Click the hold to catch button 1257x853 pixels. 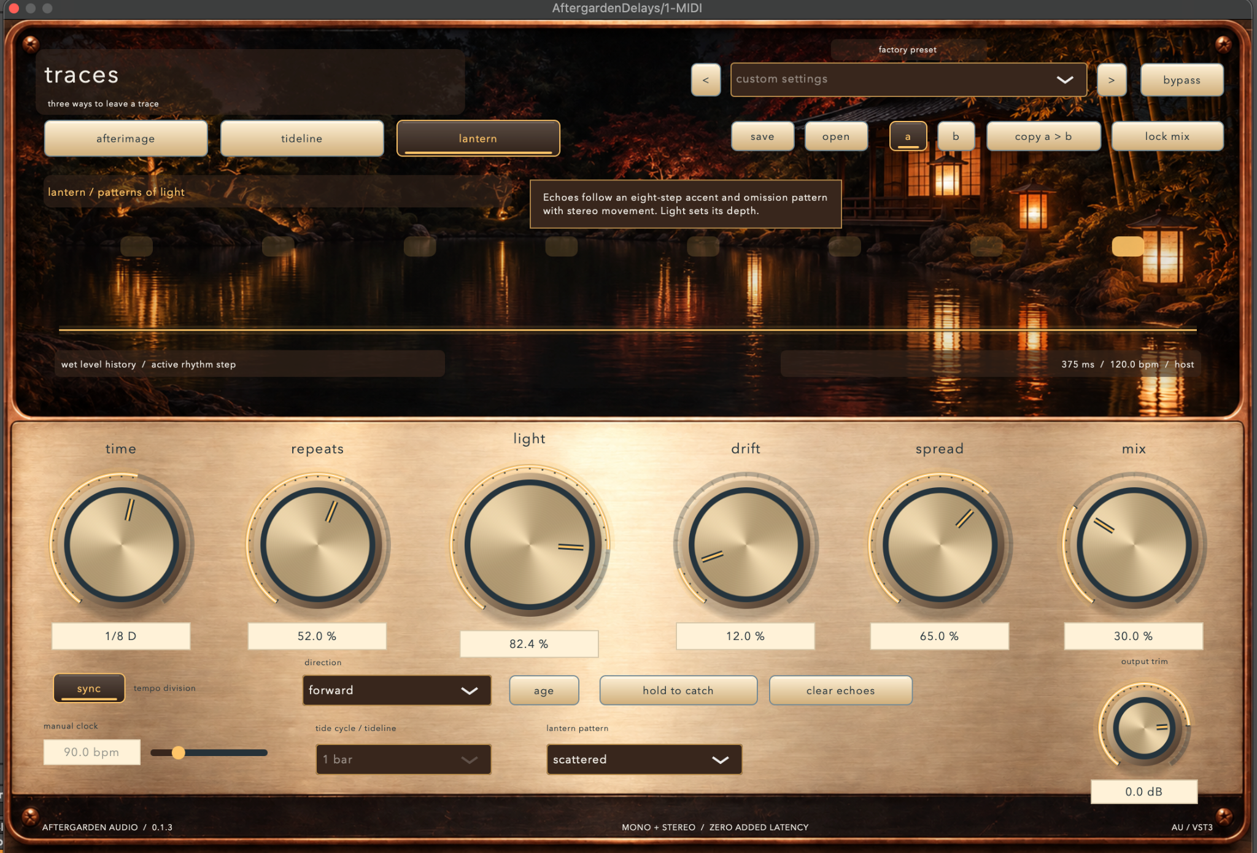[x=678, y=690]
